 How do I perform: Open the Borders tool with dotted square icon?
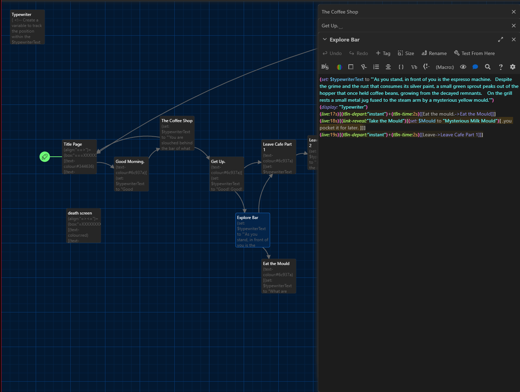click(351, 67)
